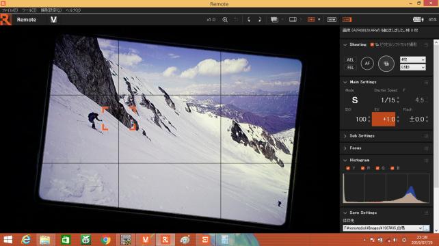This screenshot has height=246, width=439.
Task: Collapse the Save Settings panel
Action: point(345,213)
